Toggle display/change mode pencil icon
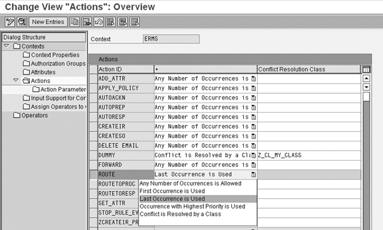 tap(10, 22)
